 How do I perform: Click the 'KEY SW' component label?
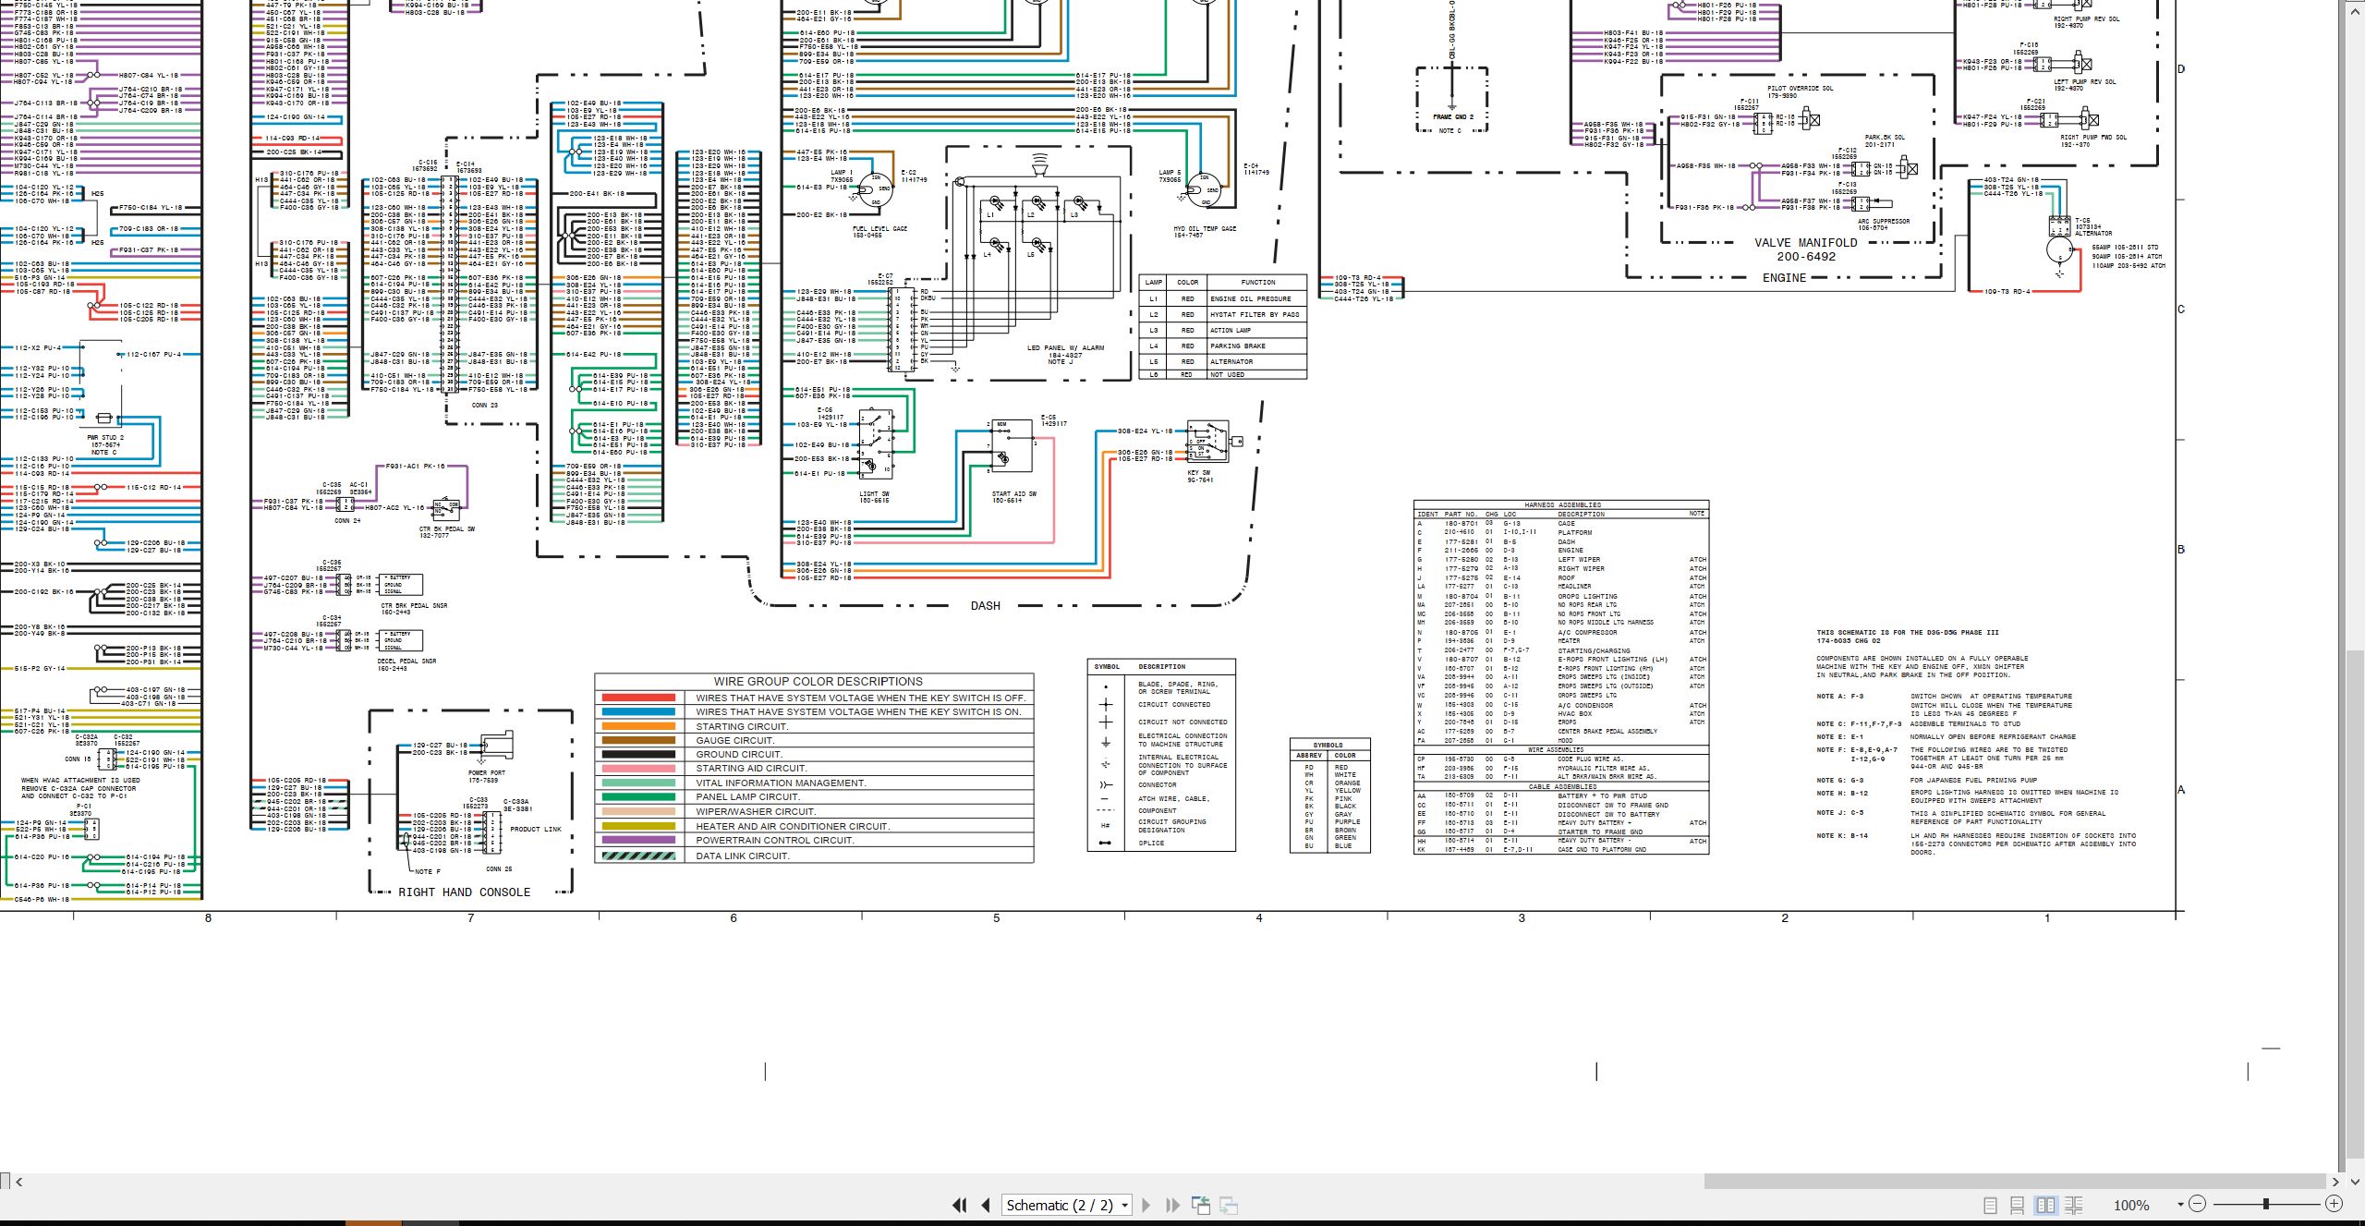point(1199,473)
